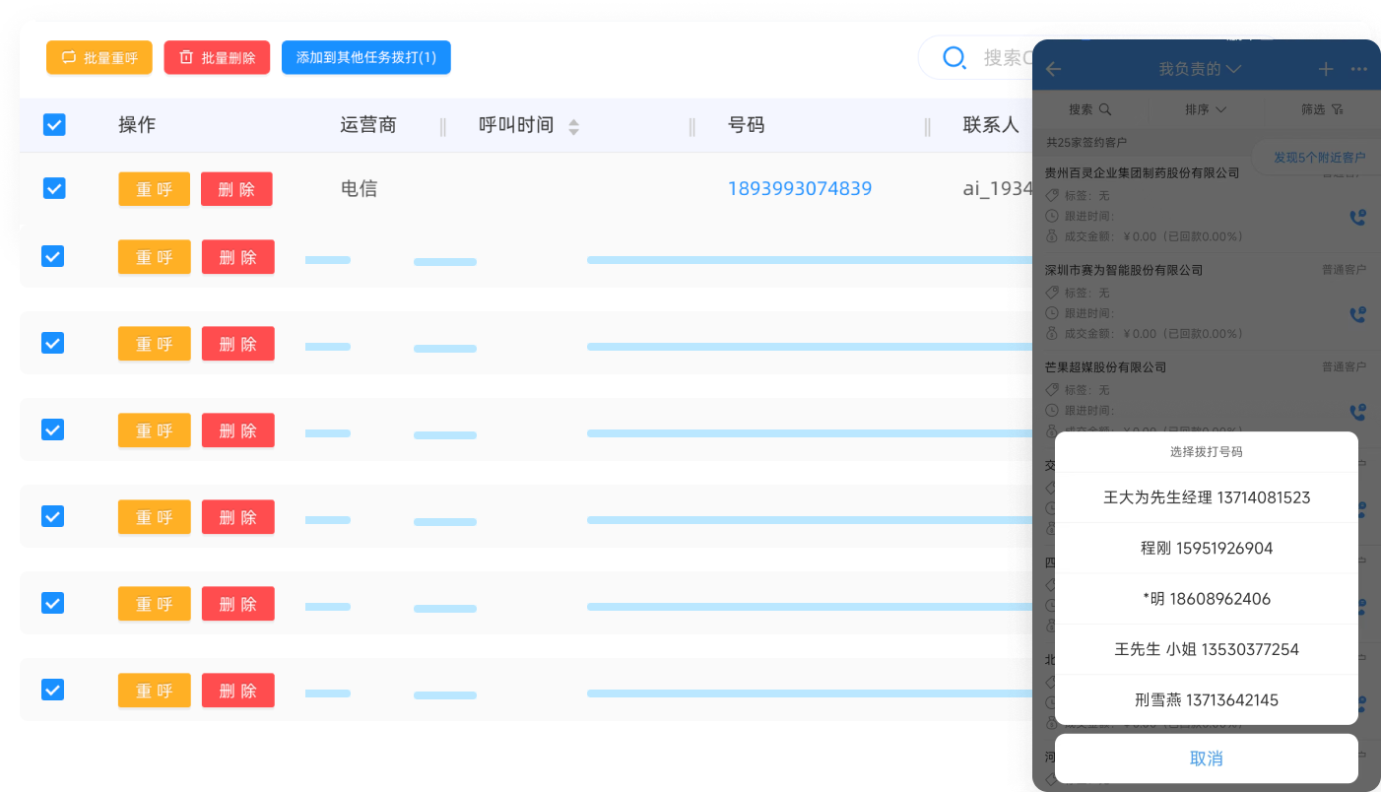Tap call icon for 贵州百灵企业集团制药
Viewport: 1381px width, 792px height.
tap(1357, 218)
